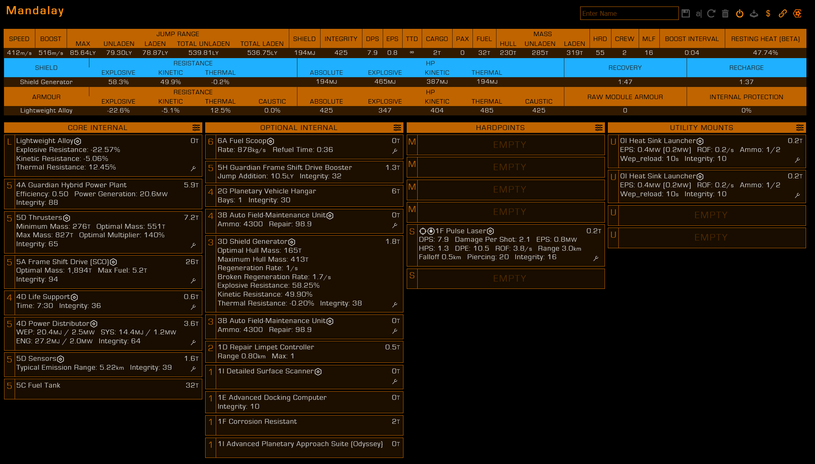Click the Lightweight Alloy armour stats row

405,111
